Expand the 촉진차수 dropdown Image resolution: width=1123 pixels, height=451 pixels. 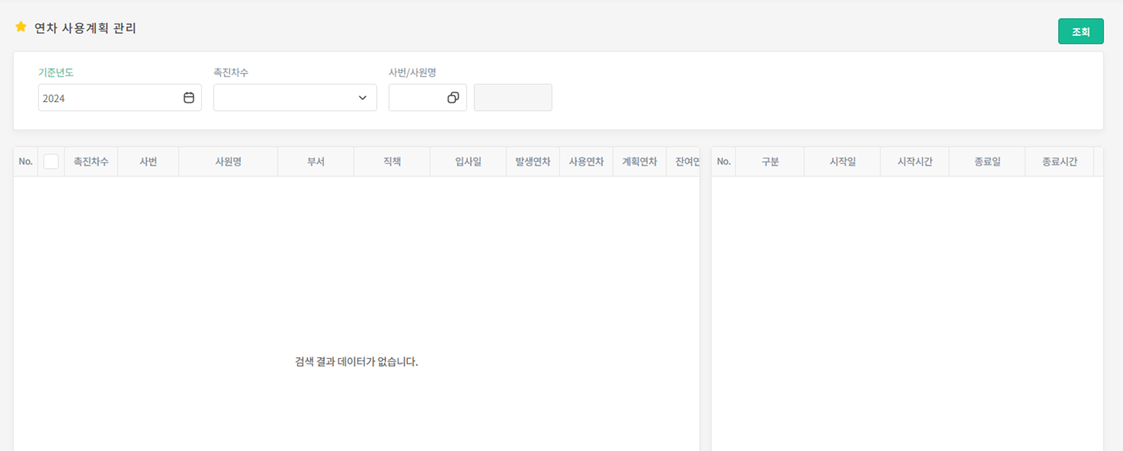[x=362, y=98]
